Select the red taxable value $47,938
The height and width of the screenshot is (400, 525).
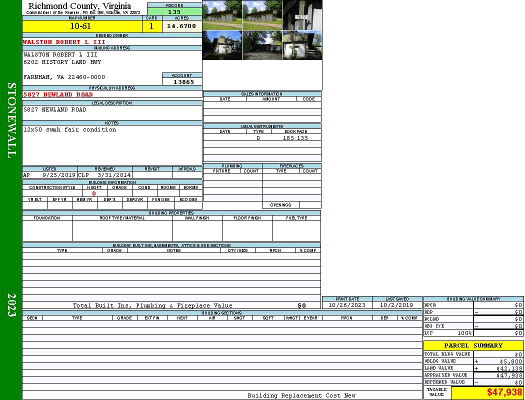504,392
